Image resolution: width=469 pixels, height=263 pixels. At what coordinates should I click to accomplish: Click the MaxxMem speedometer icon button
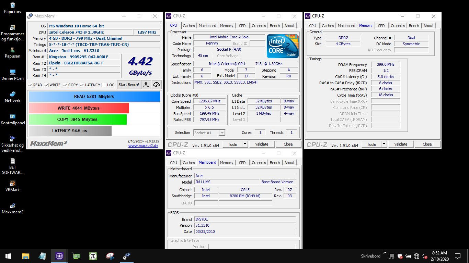pyautogui.click(x=157, y=85)
